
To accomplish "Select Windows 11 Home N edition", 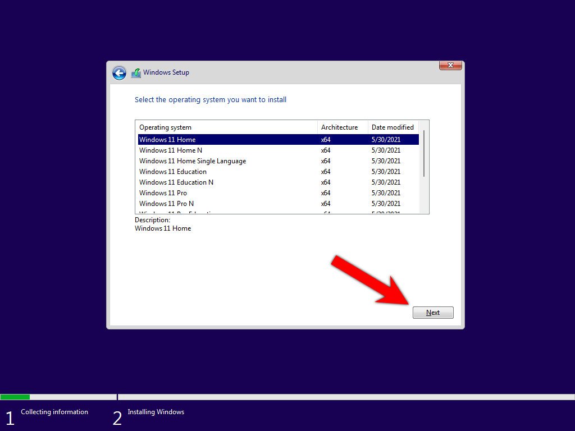I will pos(279,150).
